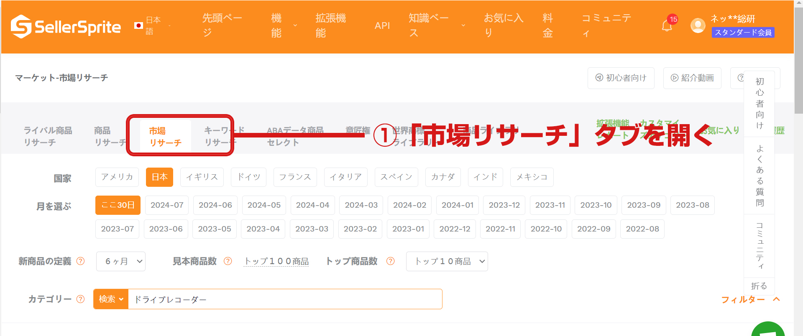Click the トップ100商品 sample count link

(x=276, y=261)
